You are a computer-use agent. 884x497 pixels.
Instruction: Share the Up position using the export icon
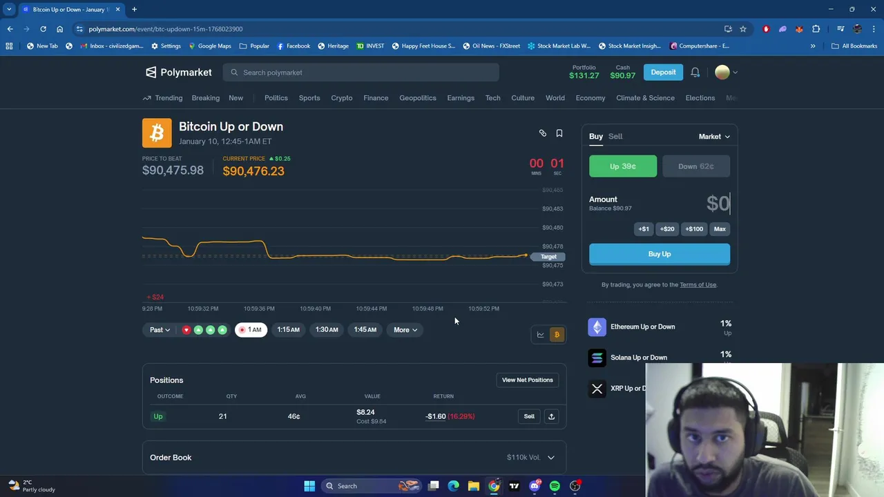pyautogui.click(x=551, y=416)
